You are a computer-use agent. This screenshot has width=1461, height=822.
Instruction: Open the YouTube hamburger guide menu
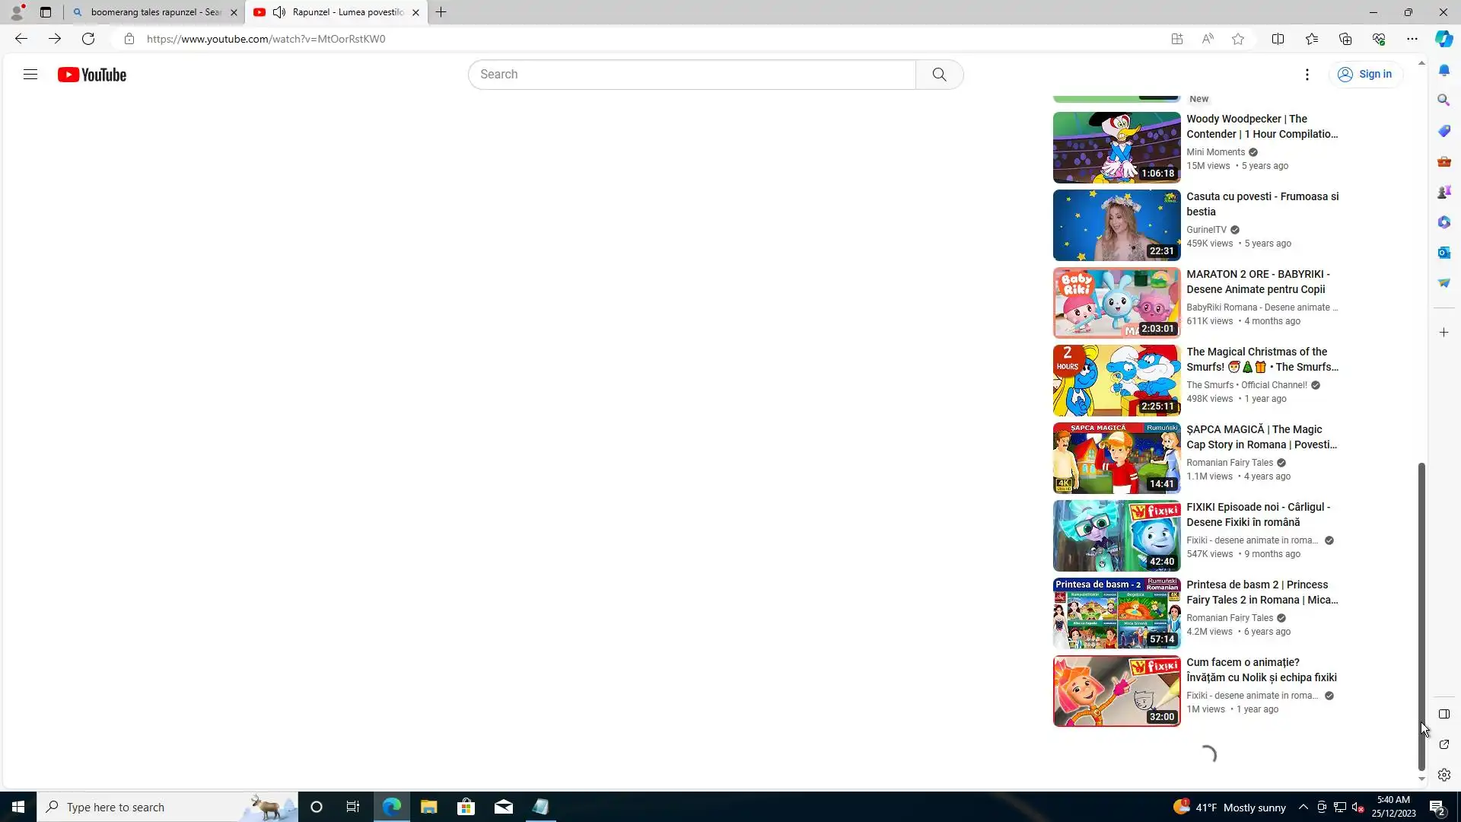30,75
